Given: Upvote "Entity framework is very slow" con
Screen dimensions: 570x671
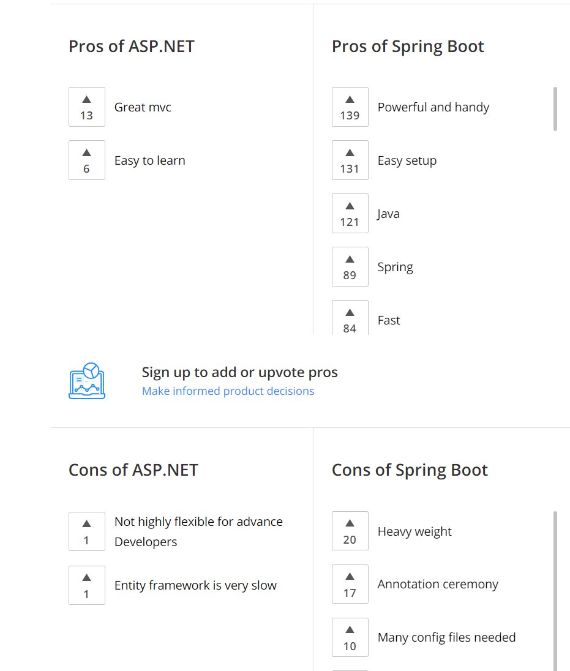Looking at the screenshot, I should coord(87,585).
